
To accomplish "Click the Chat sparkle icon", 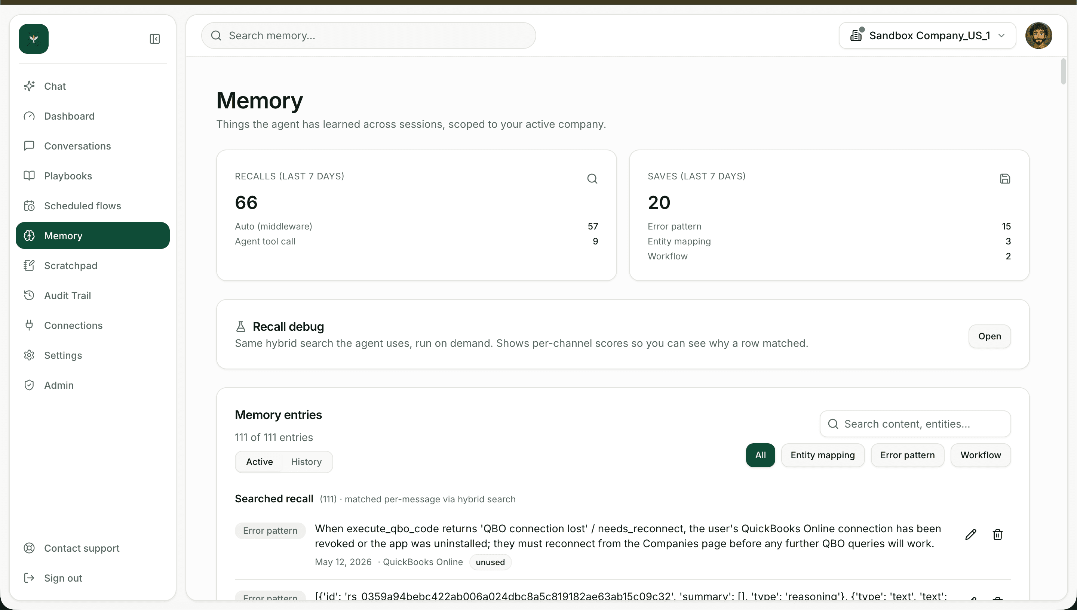I will click(x=29, y=86).
